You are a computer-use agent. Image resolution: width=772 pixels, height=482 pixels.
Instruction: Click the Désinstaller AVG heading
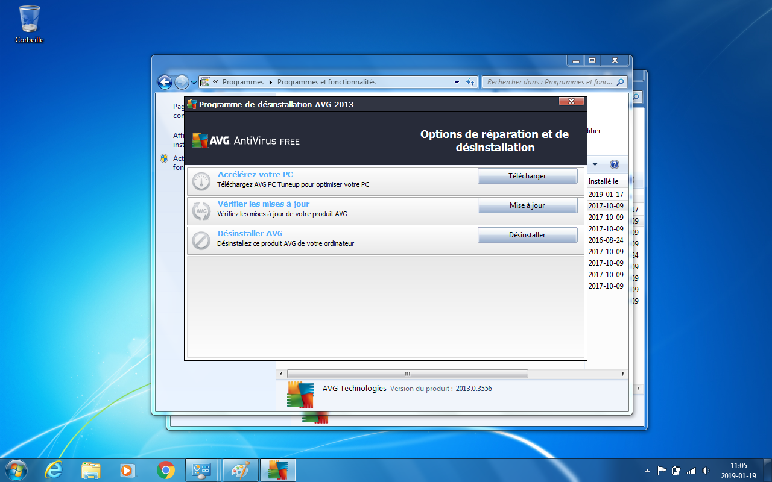(250, 234)
